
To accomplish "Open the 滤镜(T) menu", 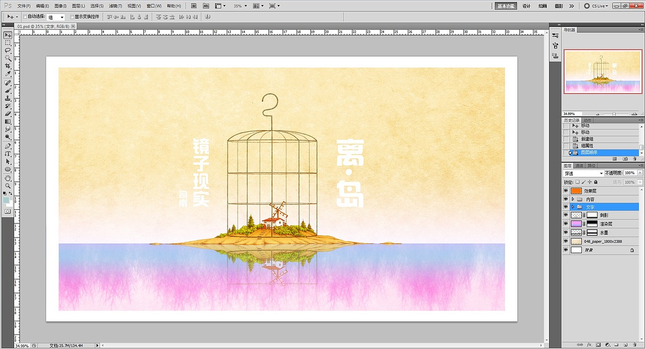I will click(115, 6).
